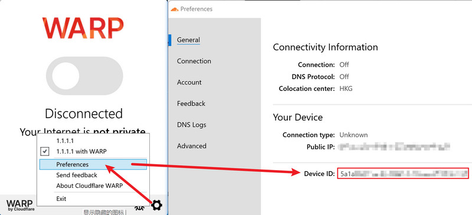Click the bug report icon
472x215 pixels.
pyautogui.click(x=140, y=207)
